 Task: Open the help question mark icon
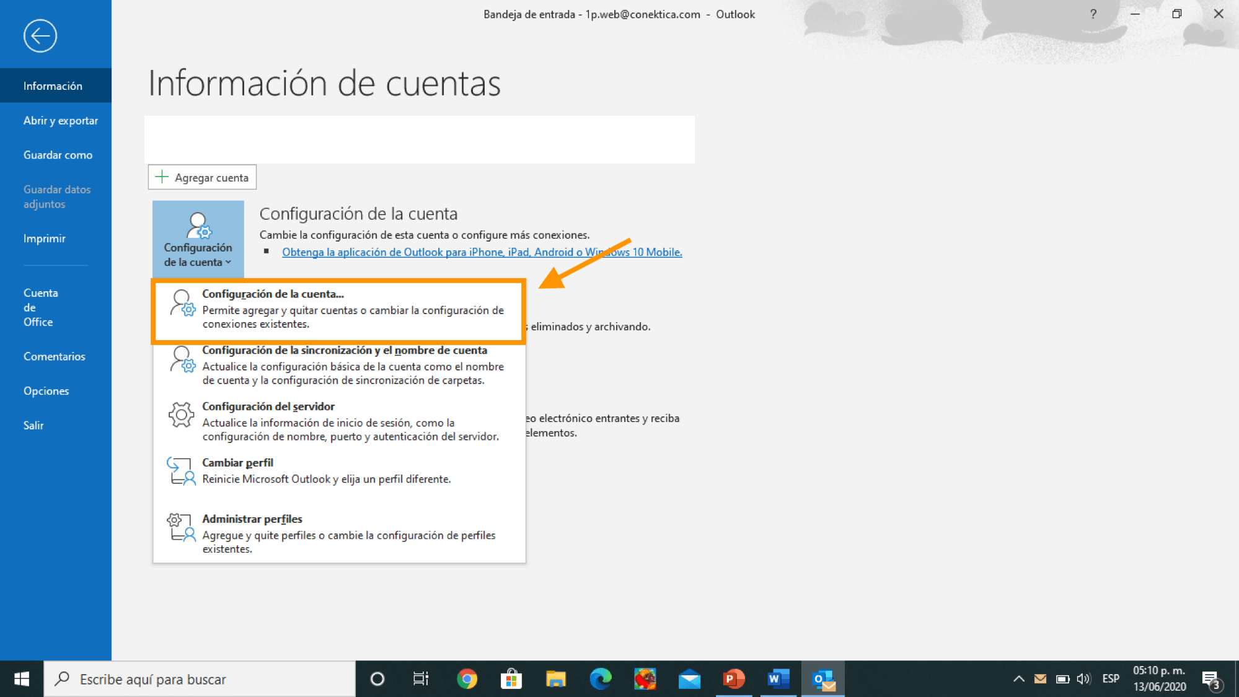[x=1093, y=14]
